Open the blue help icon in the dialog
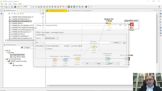Image resolution: width=162 pixels, height=91 pixels. point(118,63)
